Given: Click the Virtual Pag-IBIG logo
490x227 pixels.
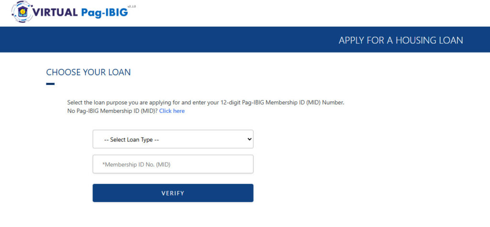Looking at the screenshot, I should tap(74, 12).
